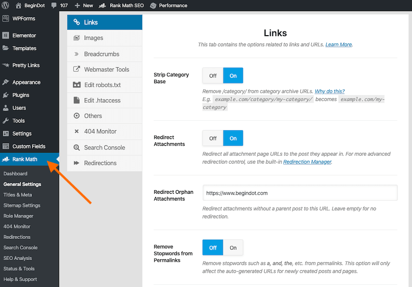
Task: Open the Images settings tab
Action: [x=104, y=38]
